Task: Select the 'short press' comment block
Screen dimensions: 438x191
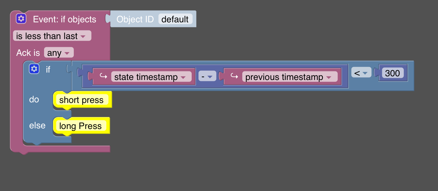Action: click(81, 100)
